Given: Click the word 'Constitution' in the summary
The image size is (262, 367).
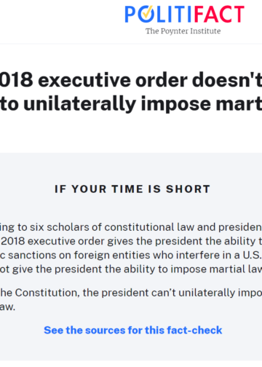Looking at the screenshot, I should [47, 293].
